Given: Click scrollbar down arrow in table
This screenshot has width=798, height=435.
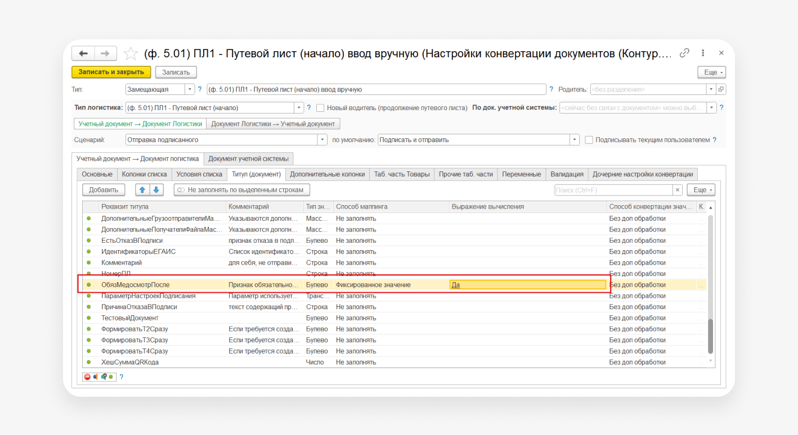Looking at the screenshot, I should (710, 361).
